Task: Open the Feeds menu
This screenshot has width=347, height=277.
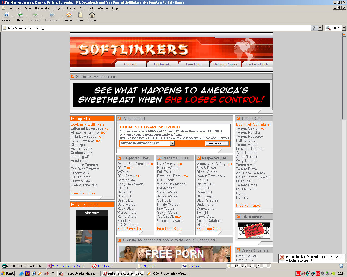Action: point(71,8)
